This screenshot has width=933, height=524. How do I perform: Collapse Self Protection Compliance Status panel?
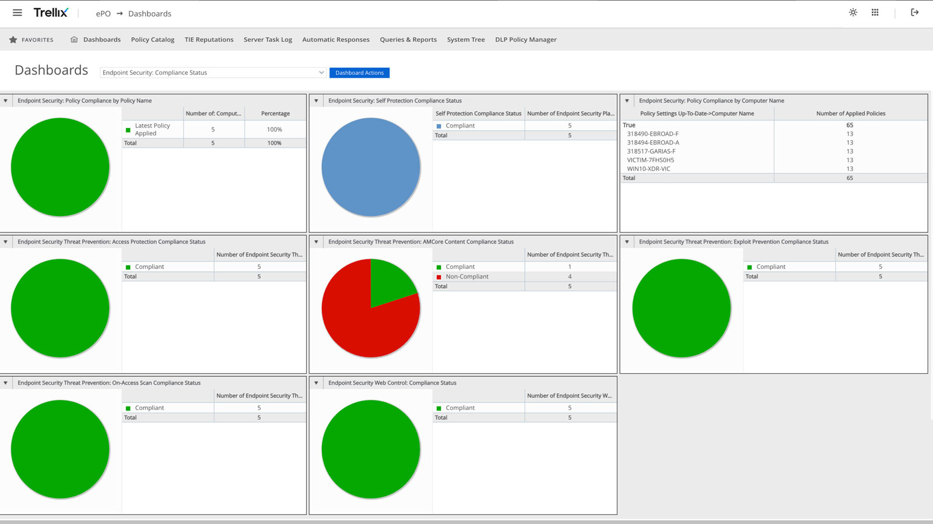click(x=316, y=101)
